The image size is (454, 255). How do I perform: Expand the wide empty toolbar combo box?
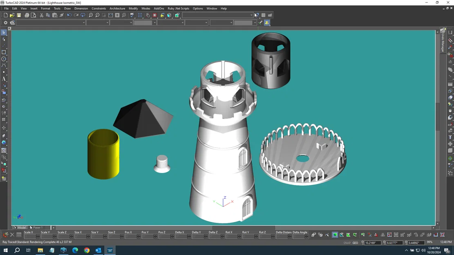[x=251, y=15]
